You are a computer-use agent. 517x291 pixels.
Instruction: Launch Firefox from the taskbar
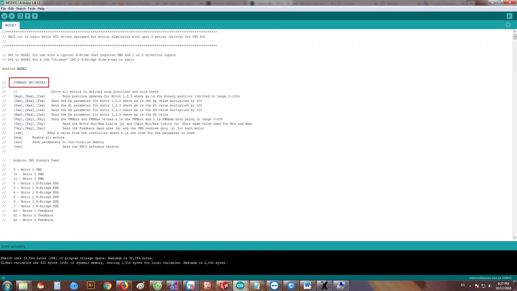[124, 286]
